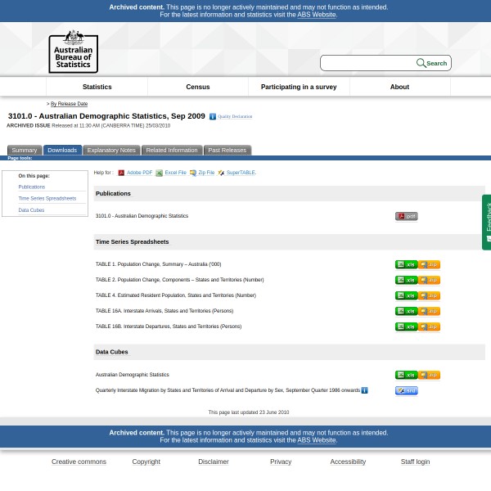Download TABLE 1 xls spreadsheet
This screenshot has height=491, width=491.
pos(406,264)
